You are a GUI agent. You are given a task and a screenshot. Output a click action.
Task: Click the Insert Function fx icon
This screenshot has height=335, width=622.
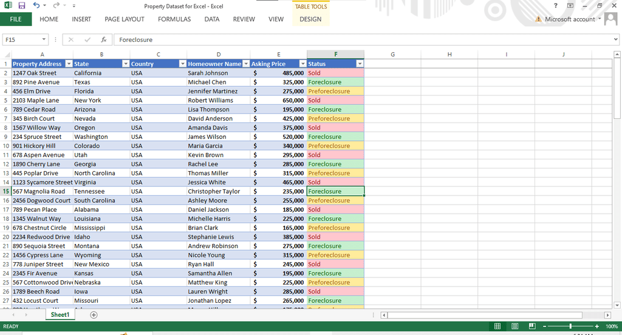[x=104, y=40]
